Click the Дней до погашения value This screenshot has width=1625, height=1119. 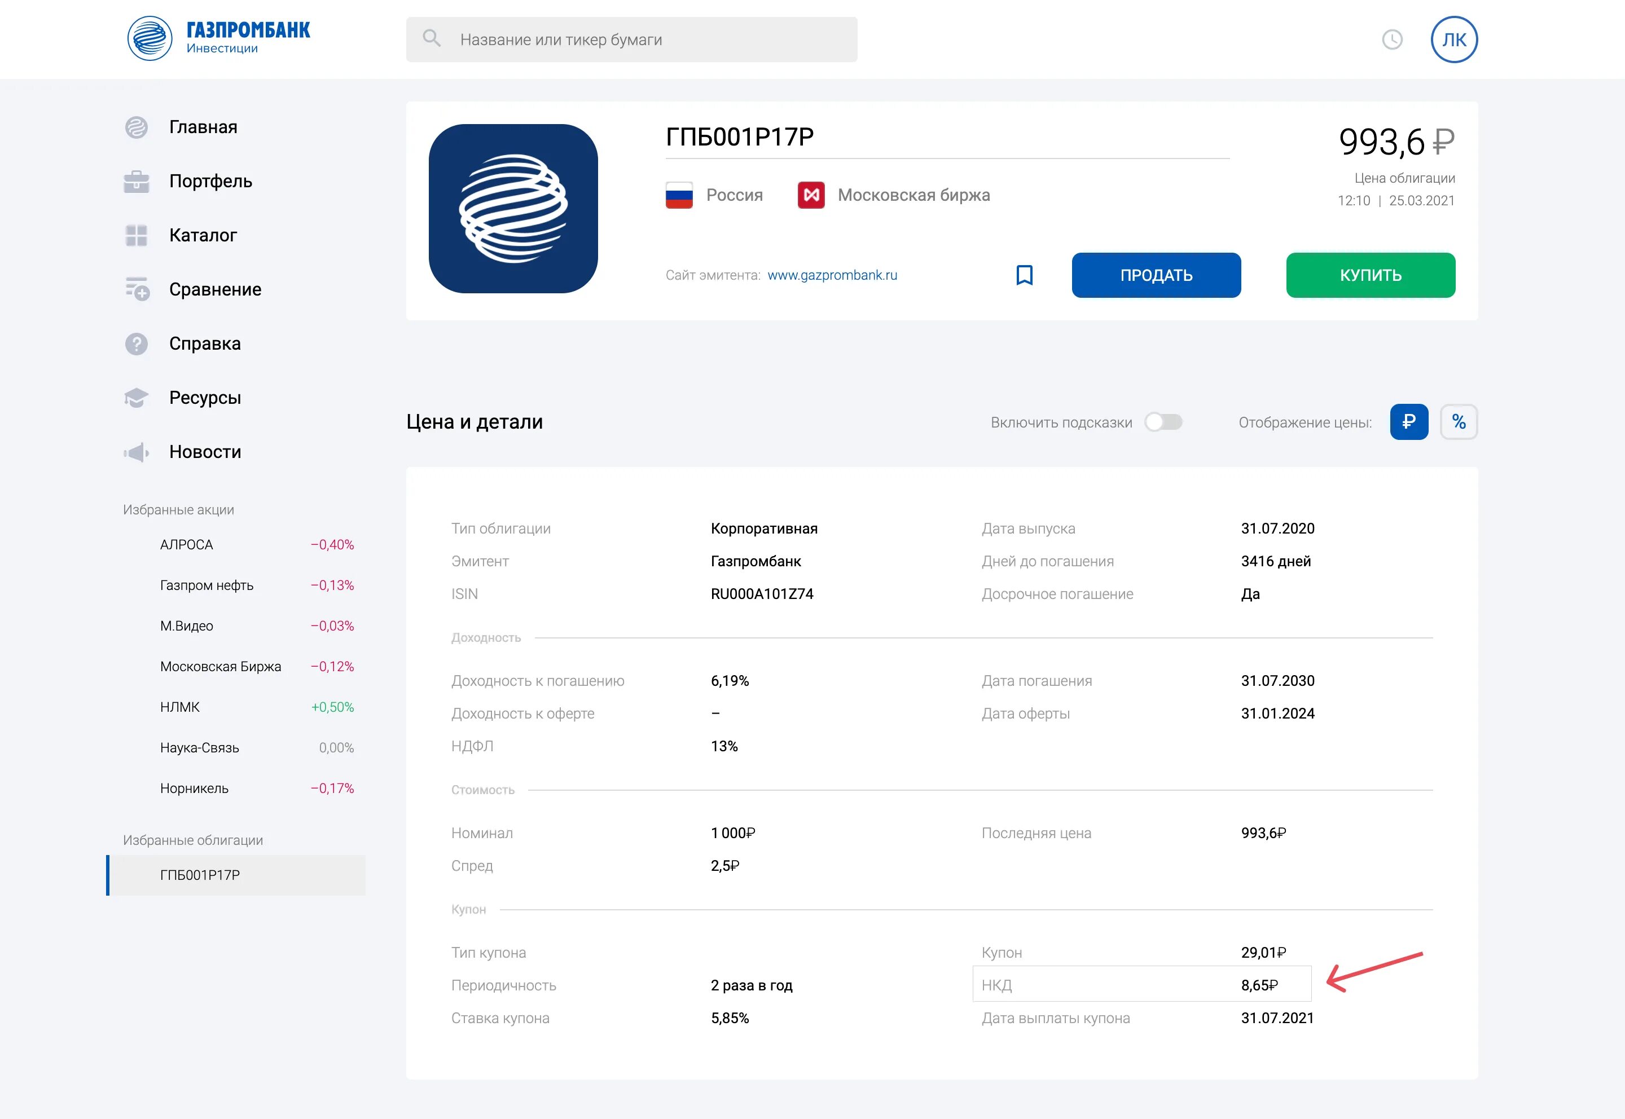point(1276,561)
